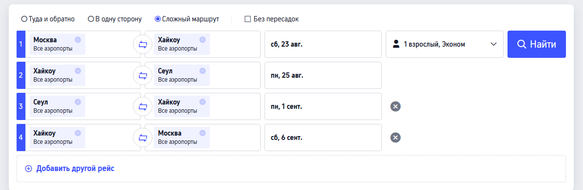The height and width of the screenshot is (190, 583).
Task: Select the Сложный маршрут option
Action: pyautogui.click(x=187, y=19)
